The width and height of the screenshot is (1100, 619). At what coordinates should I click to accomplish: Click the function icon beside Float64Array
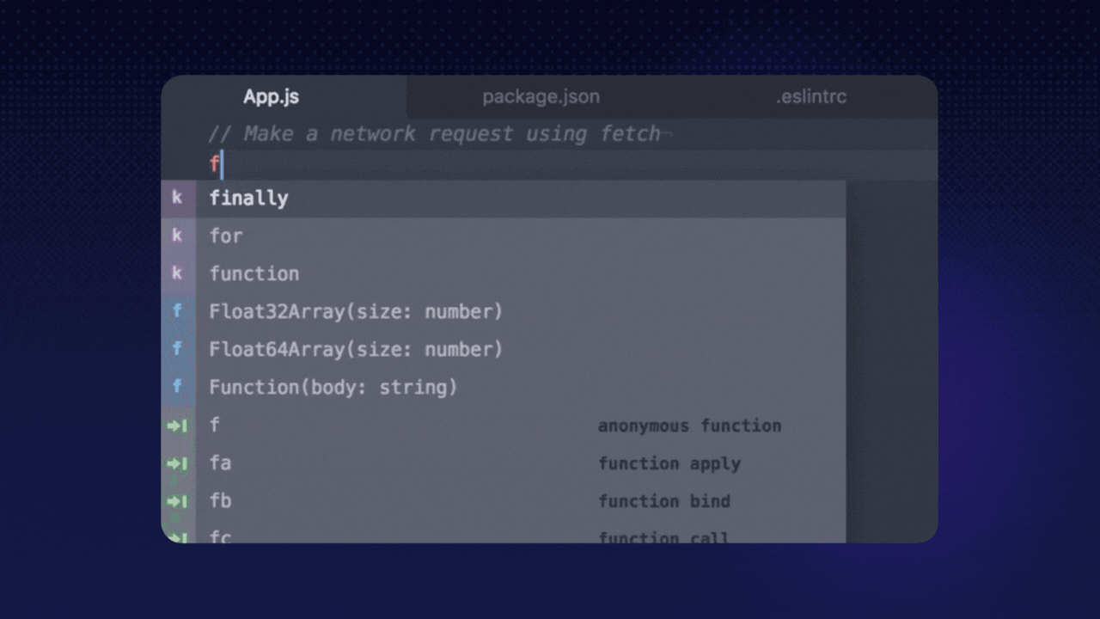point(178,349)
